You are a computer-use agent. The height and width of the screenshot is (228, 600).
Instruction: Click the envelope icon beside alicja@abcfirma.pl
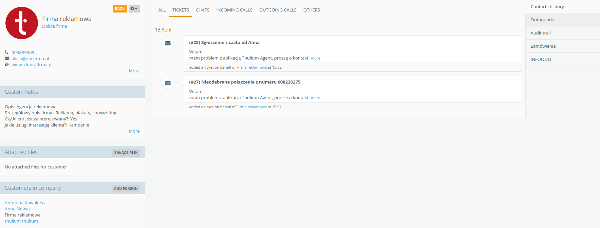click(x=6, y=59)
